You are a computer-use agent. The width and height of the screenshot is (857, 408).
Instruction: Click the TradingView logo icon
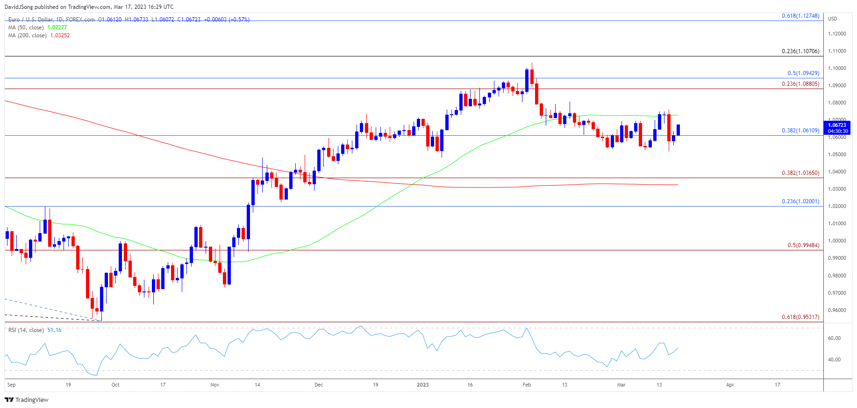click(x=9, y=400)
